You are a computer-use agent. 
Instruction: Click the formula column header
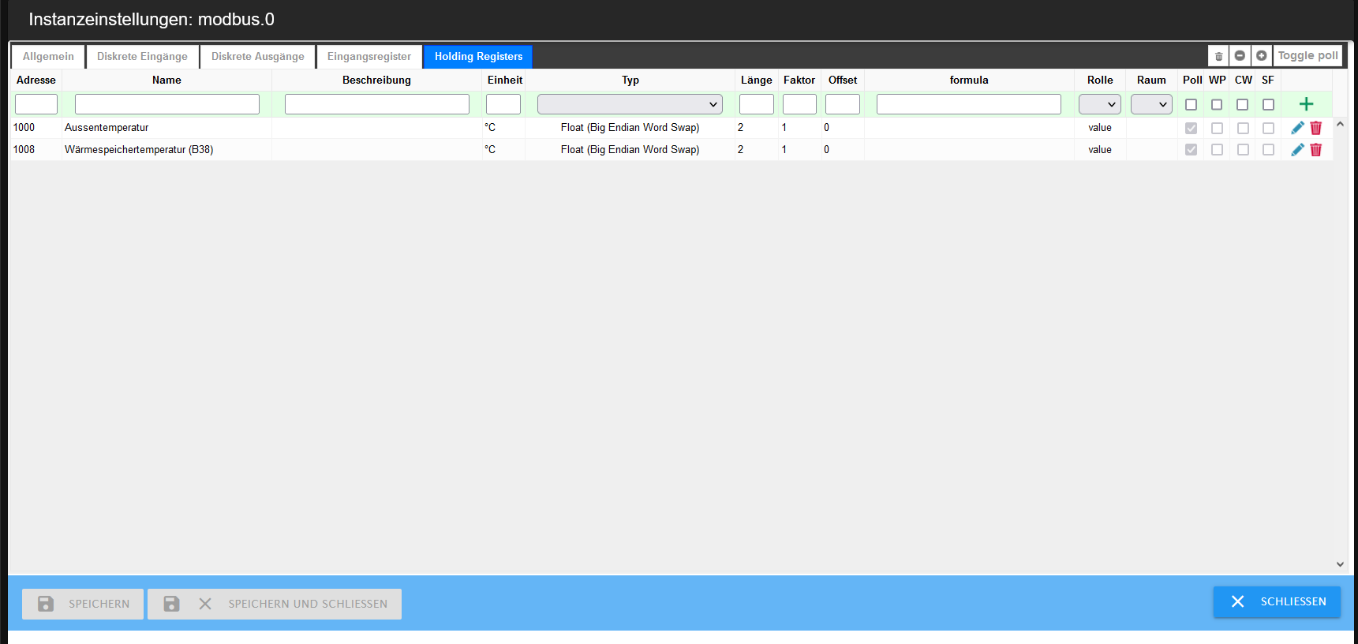click(969, 80)
